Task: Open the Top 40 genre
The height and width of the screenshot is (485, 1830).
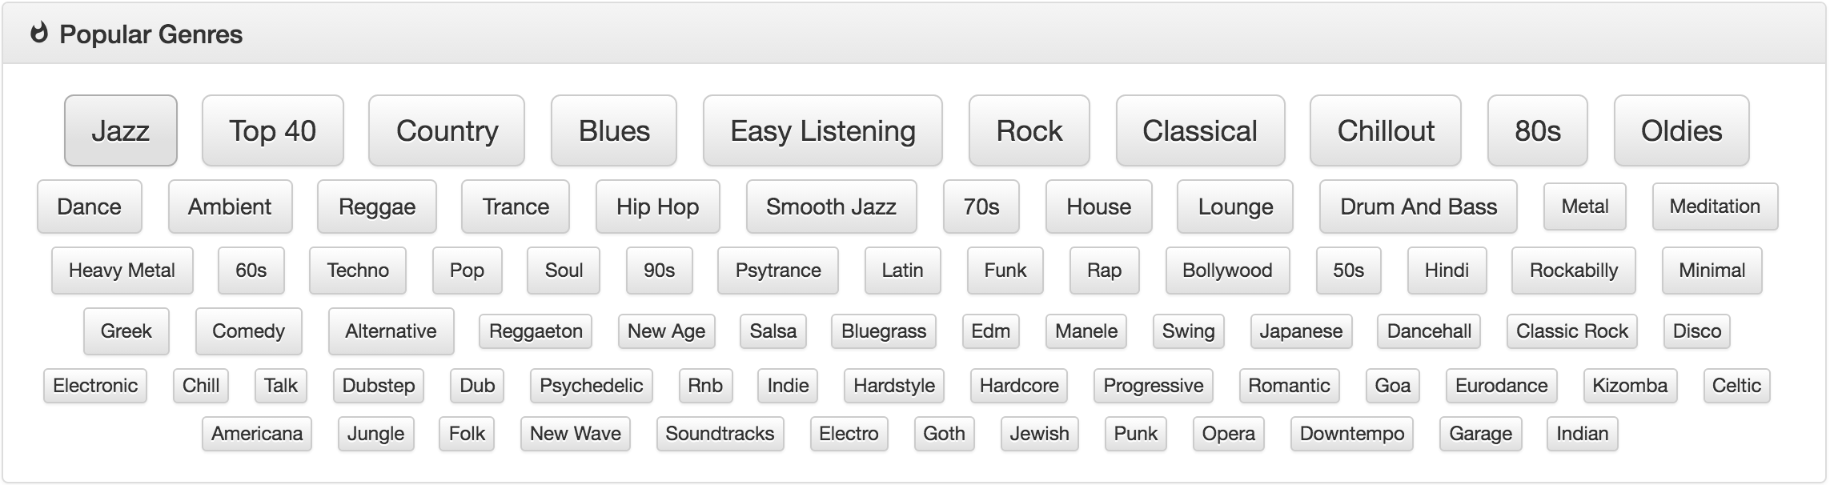Action: pyautogui.click(x=272, y=130)
